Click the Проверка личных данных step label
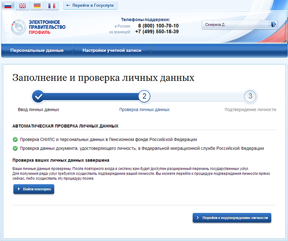Screen dimensions: 288x241 point(144,110)
